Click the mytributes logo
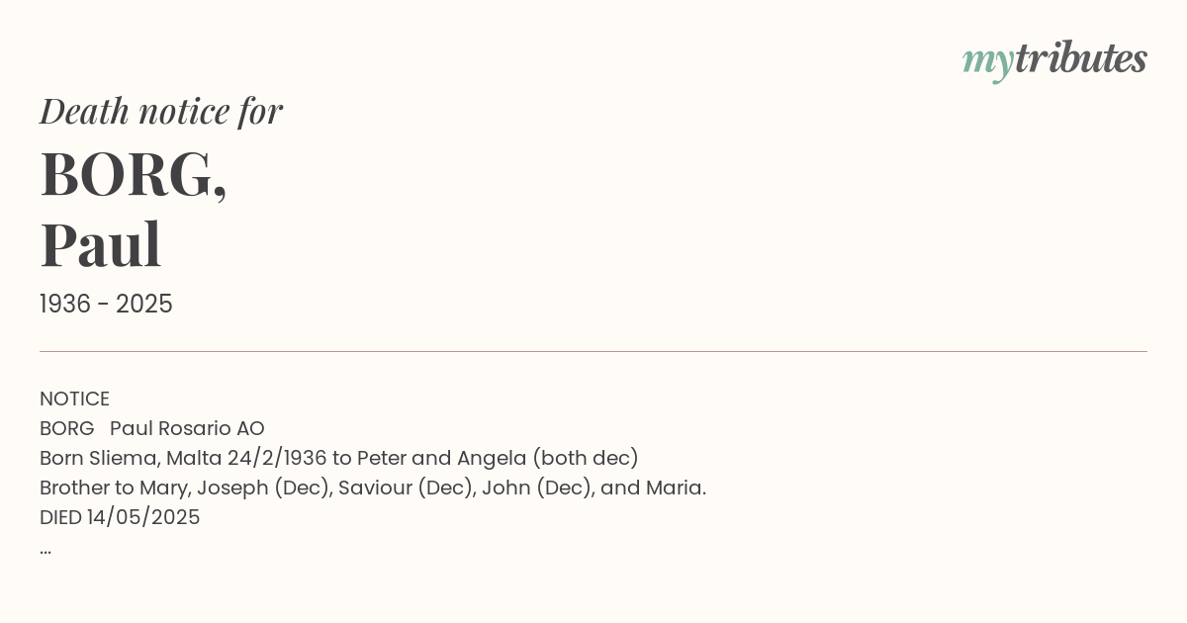This screenshot has width=1187, height=623. 1054,60
